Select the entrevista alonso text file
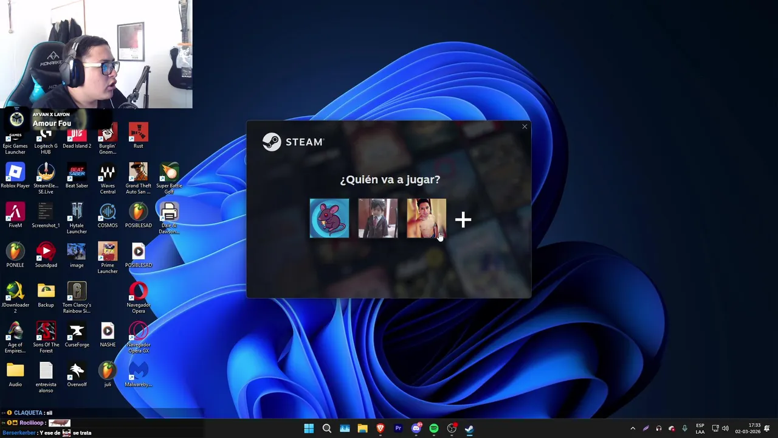 (46, 377)
